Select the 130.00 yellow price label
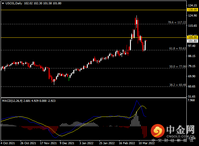Image resolution: width=199 pixels, height=146 pixels. point(193,10)
